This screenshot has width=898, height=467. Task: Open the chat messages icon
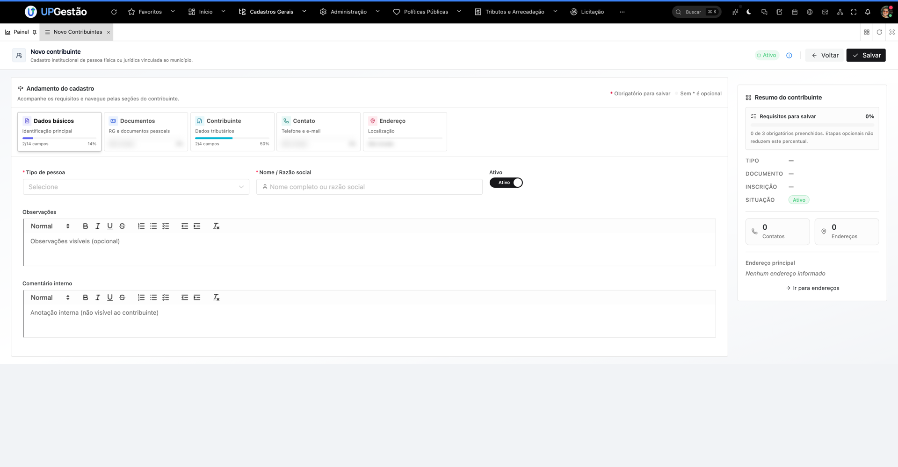[764, 12]
